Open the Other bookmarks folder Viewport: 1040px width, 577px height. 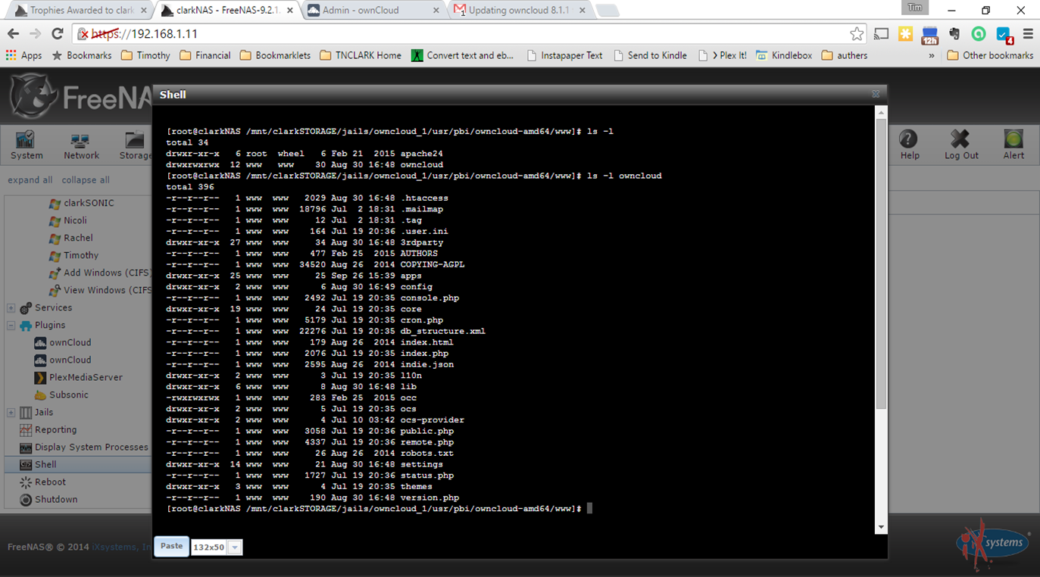click(x=990, y=55)
